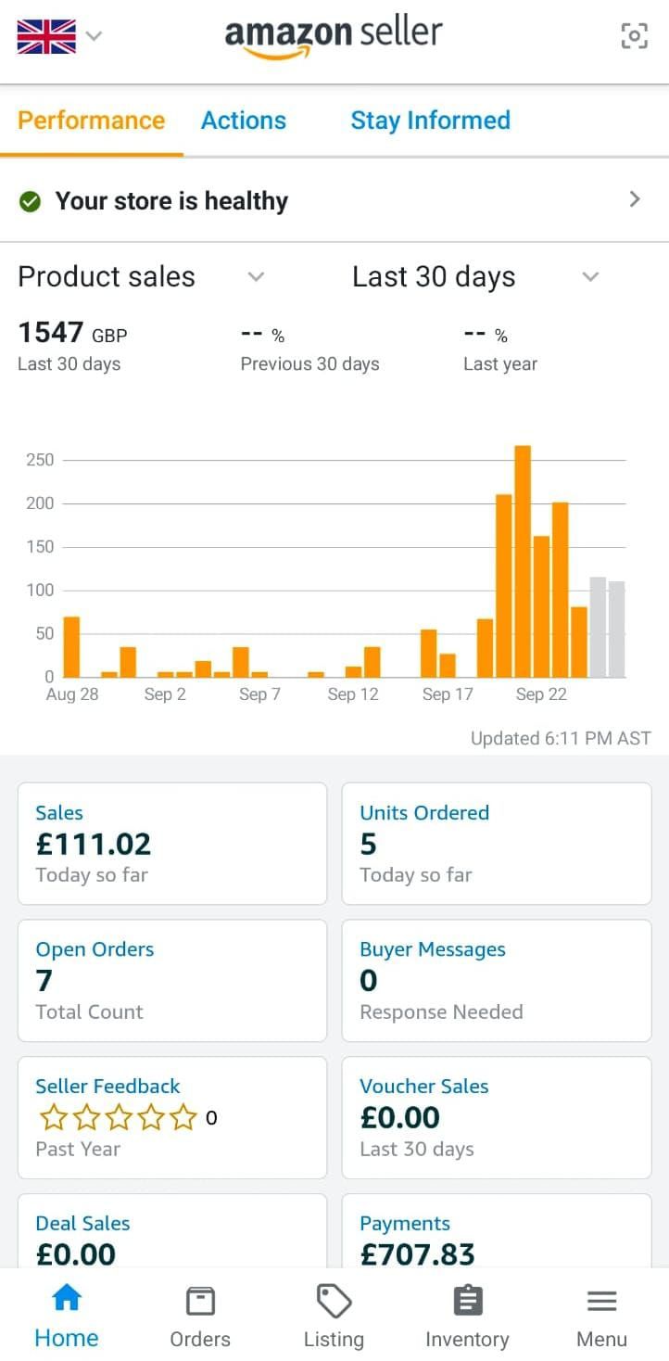Open the Open Orders card
Screen dimensions: 669x1361
pyautogui.click(x=172, y=980)
